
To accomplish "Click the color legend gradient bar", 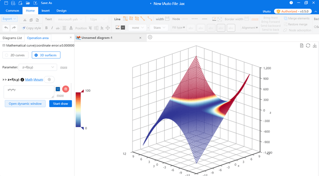I will (78, 110).
